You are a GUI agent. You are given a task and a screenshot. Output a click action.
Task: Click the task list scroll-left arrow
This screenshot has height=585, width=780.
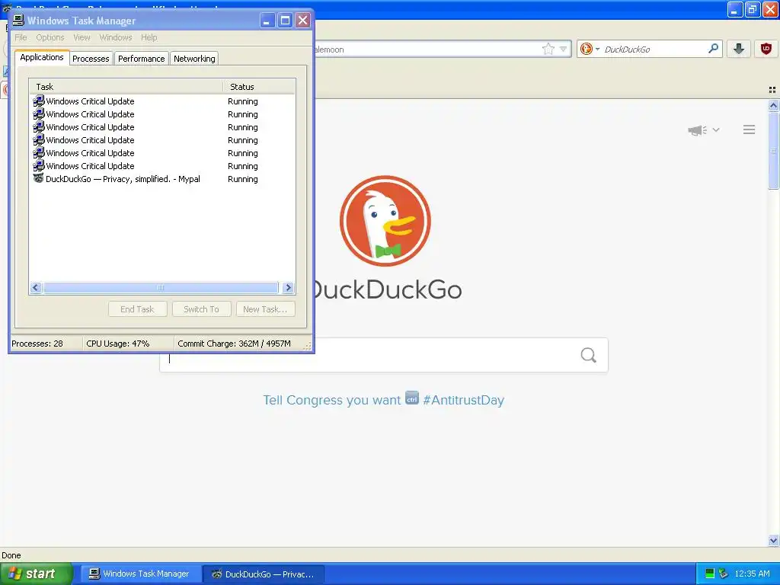[36, 287]
